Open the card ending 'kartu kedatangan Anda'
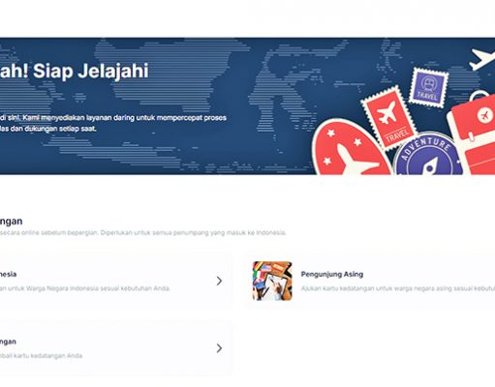Screen dimensions: 495x387 click(x=114, y=348)
